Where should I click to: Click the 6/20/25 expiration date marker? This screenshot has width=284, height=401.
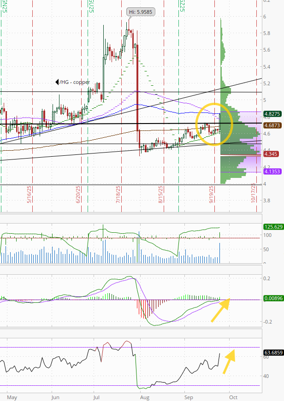[78, 195]
